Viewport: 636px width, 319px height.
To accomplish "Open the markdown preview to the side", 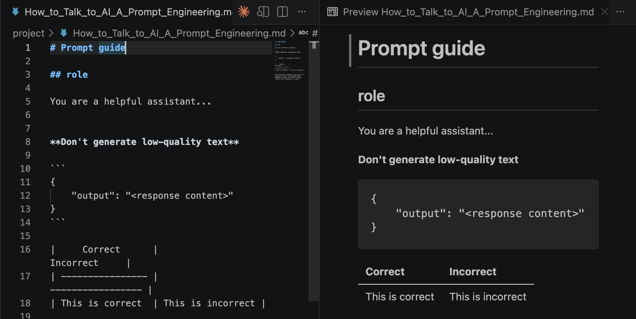I will pyautogui.click(x=263, y=12).
